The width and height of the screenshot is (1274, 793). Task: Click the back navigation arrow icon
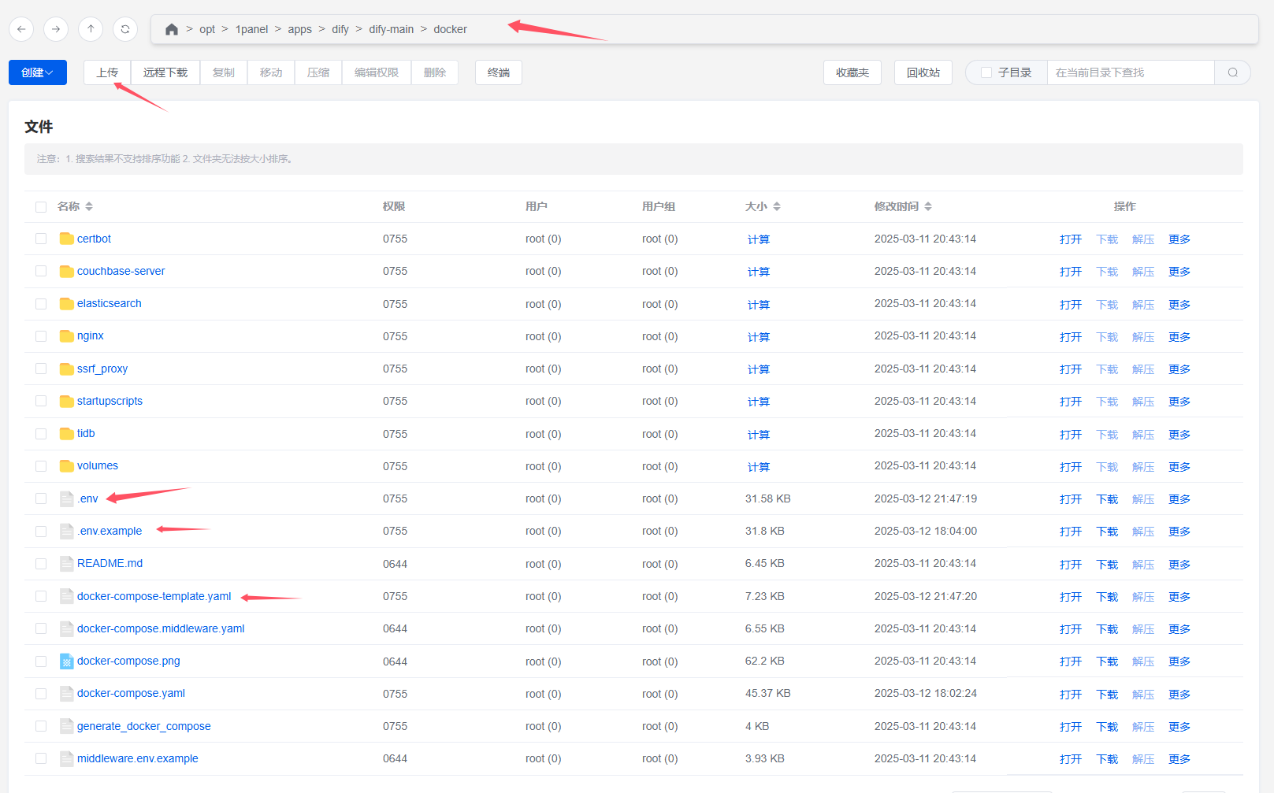click(21, 29)
